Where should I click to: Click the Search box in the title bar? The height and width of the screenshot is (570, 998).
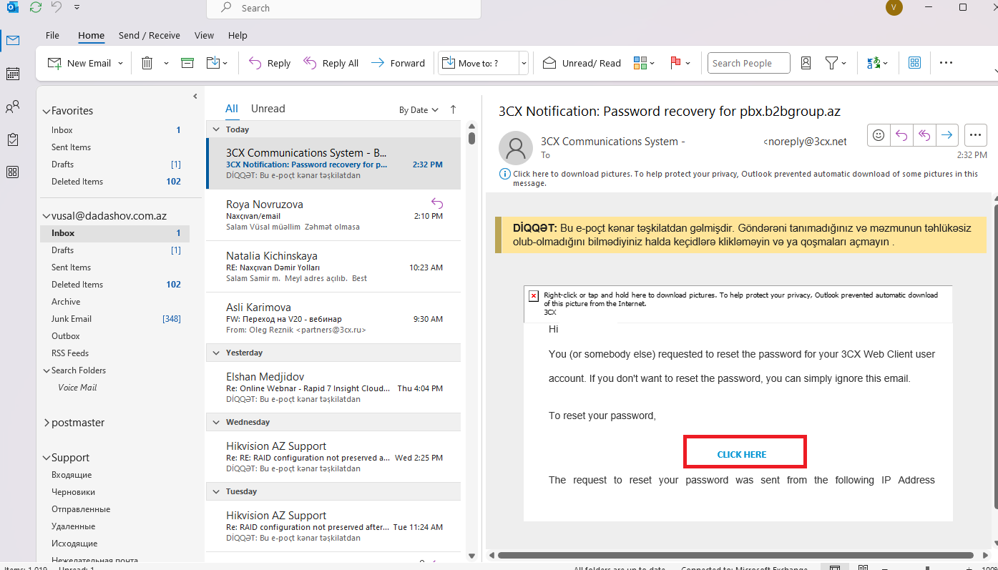coord(343,9)
